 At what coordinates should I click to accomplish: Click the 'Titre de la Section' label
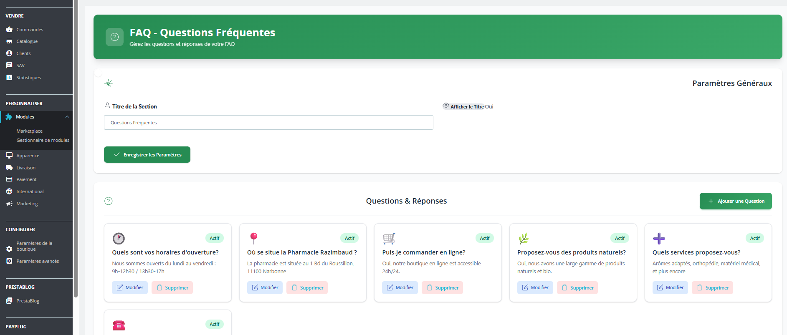point(134,106)
